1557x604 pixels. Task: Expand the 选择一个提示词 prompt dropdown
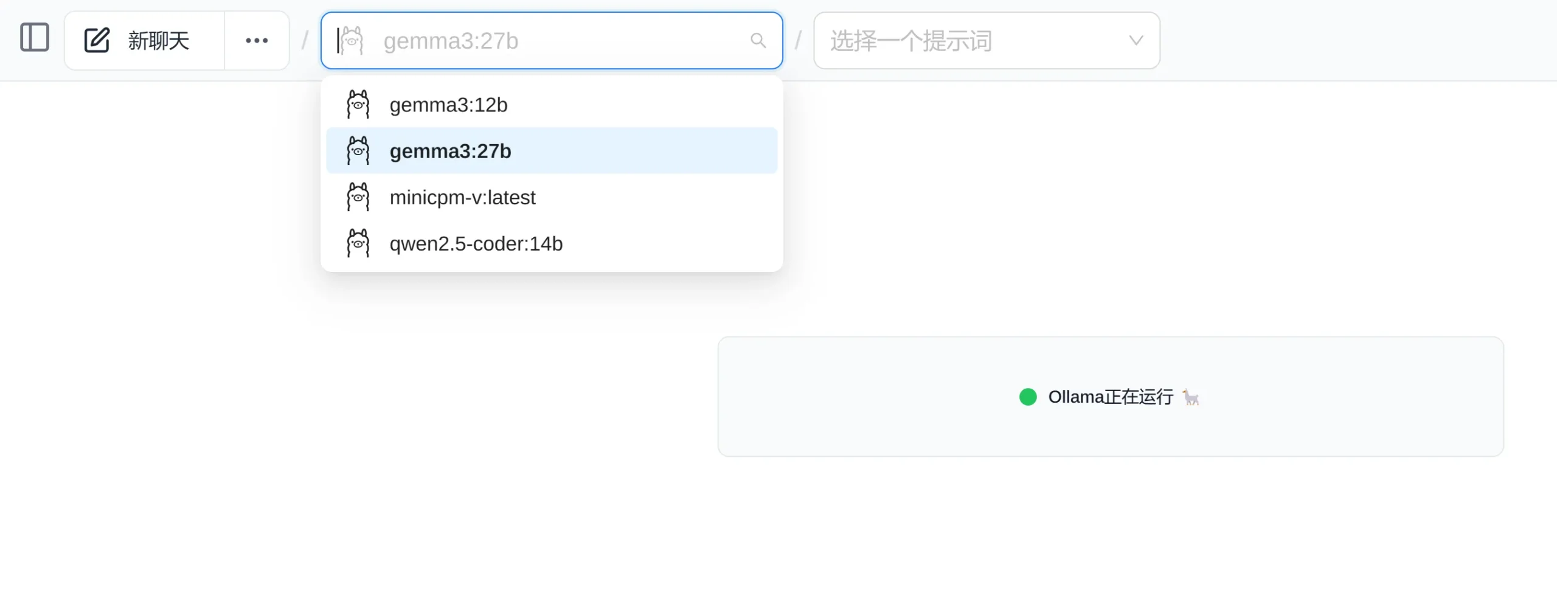pyautogui.click(x=985, y=40)
